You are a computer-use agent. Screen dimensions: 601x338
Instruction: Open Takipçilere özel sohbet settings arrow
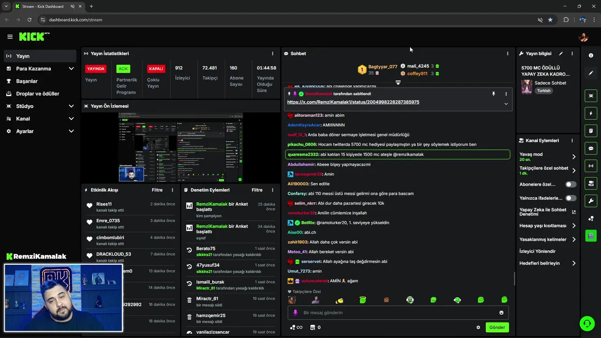click(574, 170)
